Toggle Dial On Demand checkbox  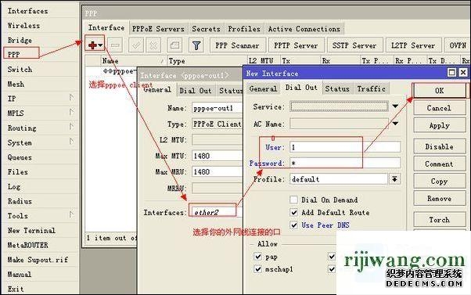pyautogui.click(x=293, y=200)
